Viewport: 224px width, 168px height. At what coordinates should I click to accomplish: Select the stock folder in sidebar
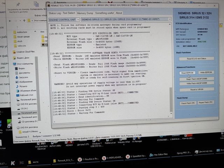pyautogui.click(x=18, y=41)
